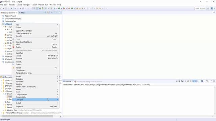The height and width of the screenshot is (121, 216).
Task: Click the Open Type toolbar icon
Action: 77,8
